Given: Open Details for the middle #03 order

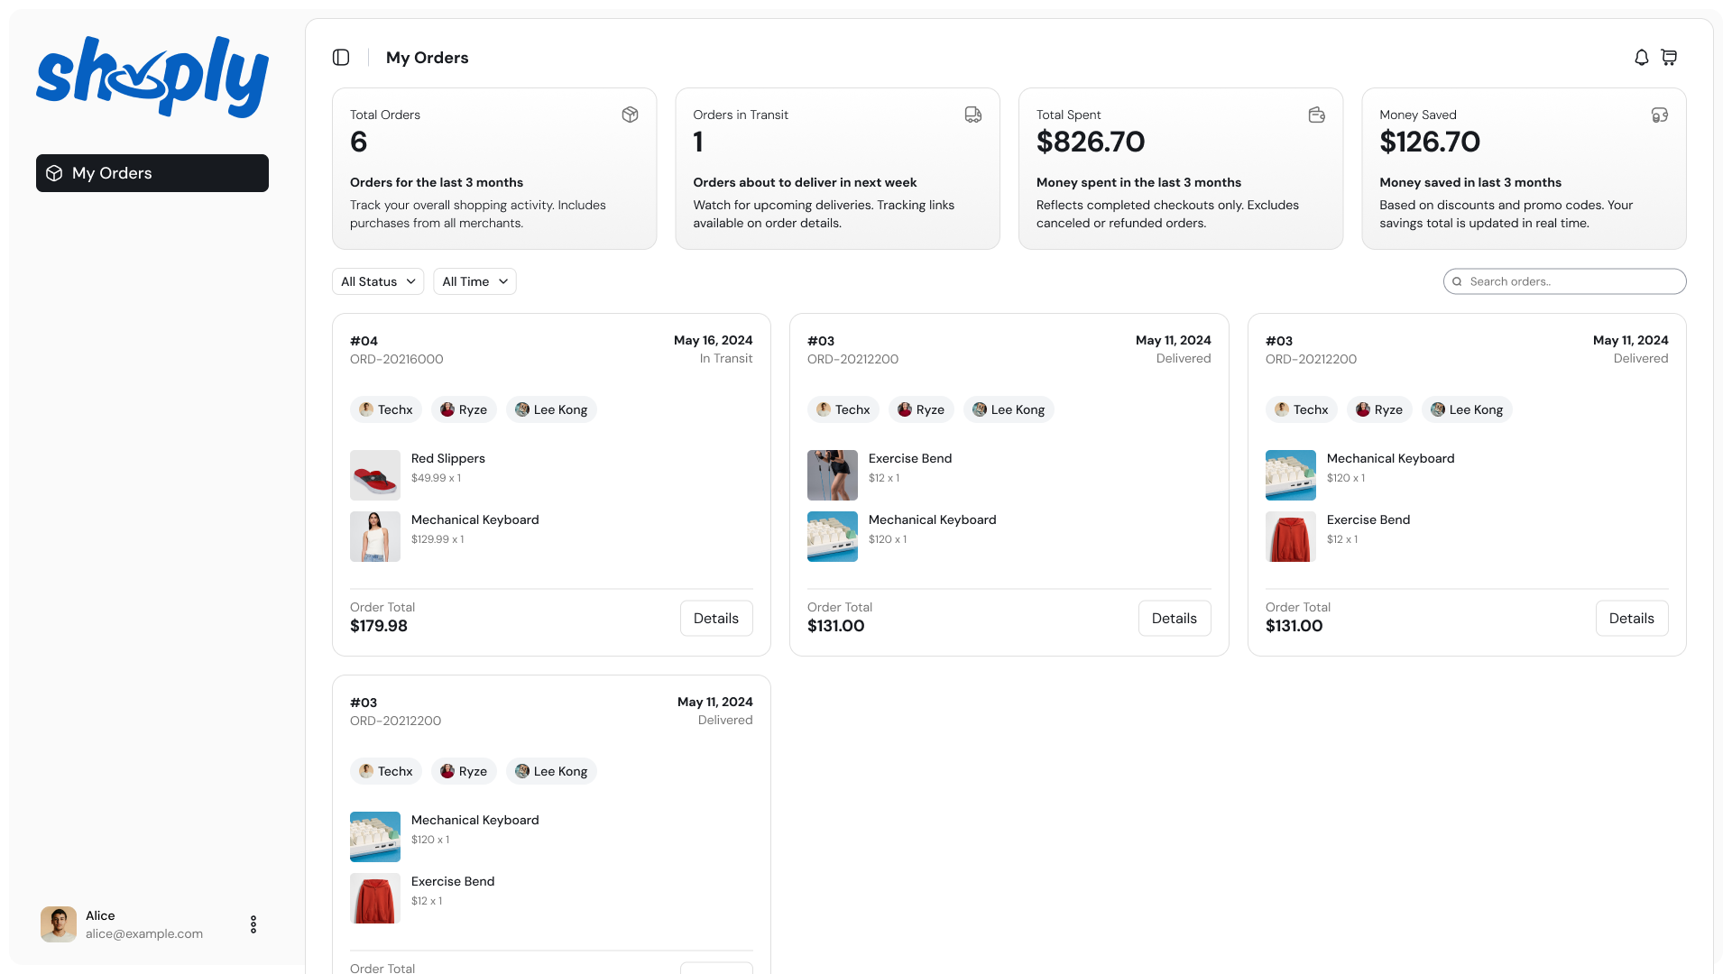Looking at the screenshot, I should click(x=1175, y=619).
